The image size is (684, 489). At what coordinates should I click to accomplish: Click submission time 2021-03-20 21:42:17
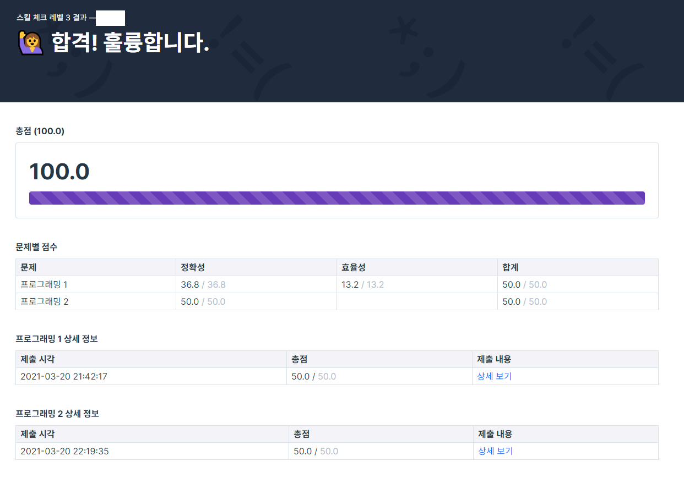pyautogui.click(x=63, y=376)
